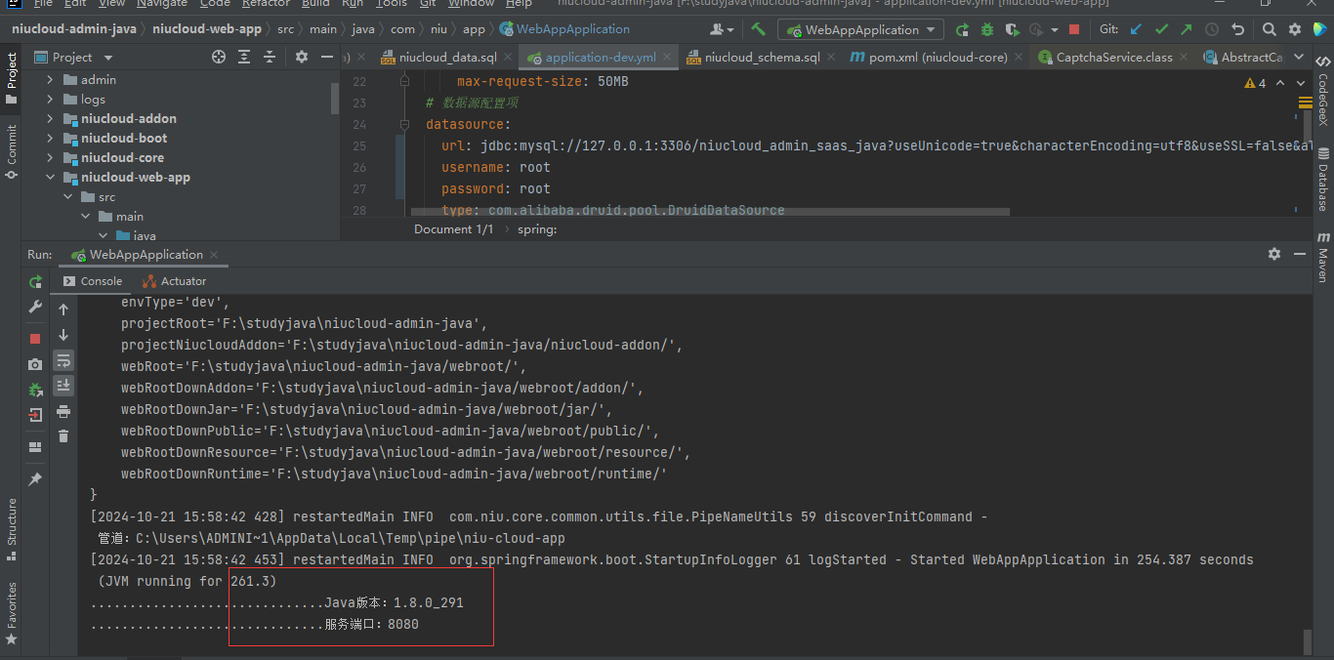1334x660 pixels.
Task: Stop the running WebAppApplication from the top toolbar
Action: 1074,29
